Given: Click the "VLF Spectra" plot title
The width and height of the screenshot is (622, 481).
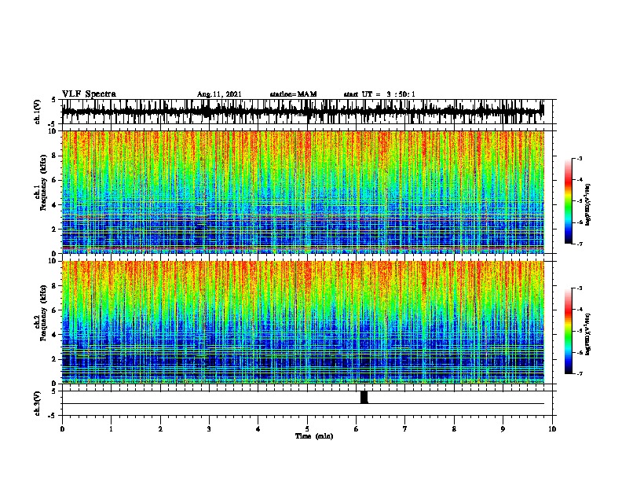Looking at the screenshot, I should [x=89, y=94].
